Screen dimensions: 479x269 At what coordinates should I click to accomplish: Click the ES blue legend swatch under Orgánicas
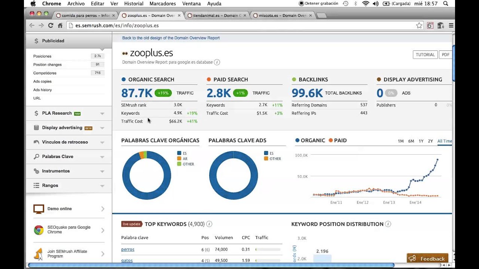179,153
